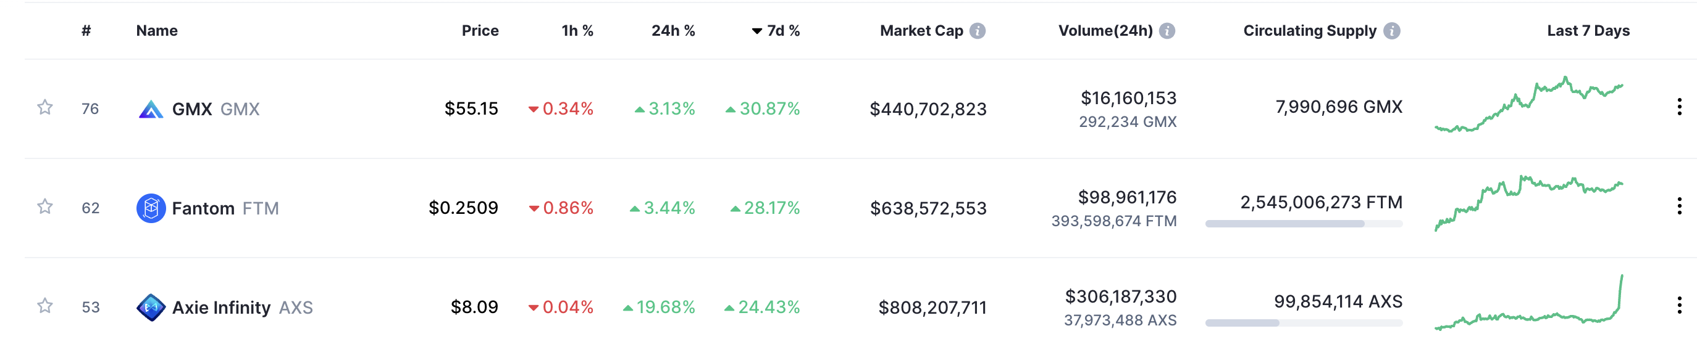Open GMX 7-day sparkline chart
The width and height of the screenshot is (1697, 355).
pos(1528,105)
